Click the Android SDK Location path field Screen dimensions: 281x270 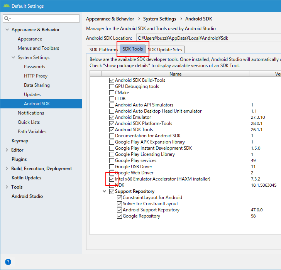coord(208,38)
